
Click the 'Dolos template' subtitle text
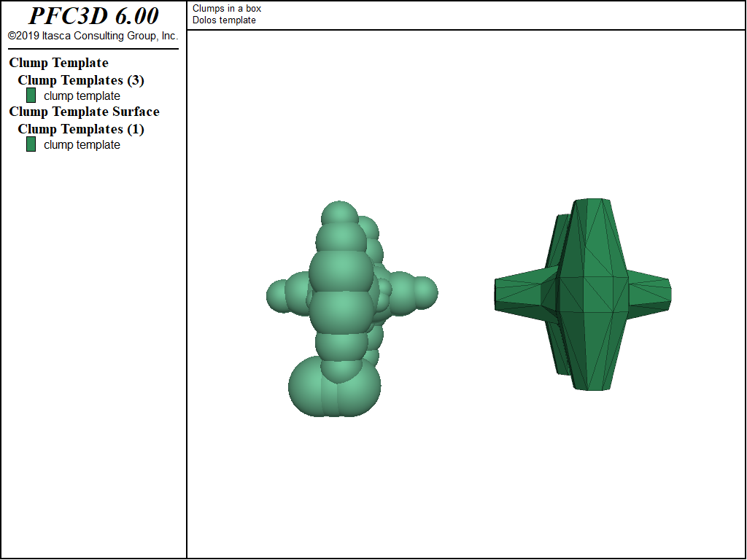224,20
